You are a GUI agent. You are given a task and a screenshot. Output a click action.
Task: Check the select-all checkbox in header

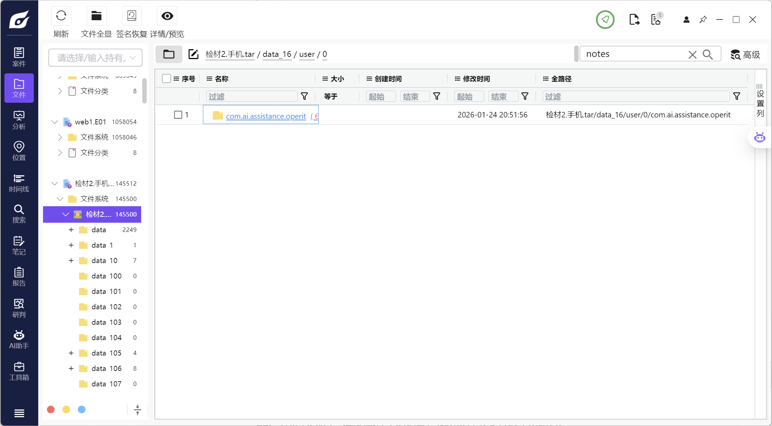(x=167, y=79)
